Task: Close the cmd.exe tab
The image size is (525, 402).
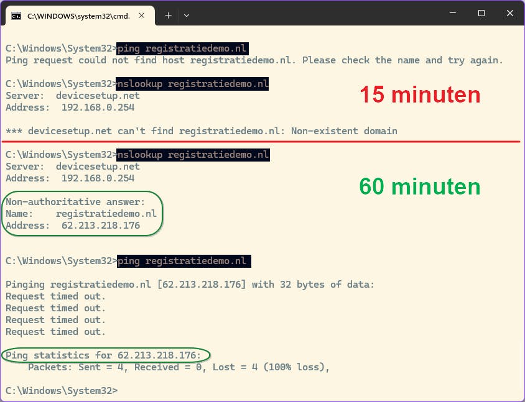Action: point(142,16)
